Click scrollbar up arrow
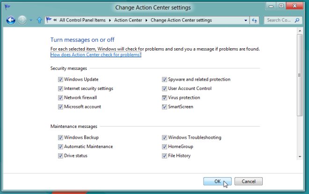This screenshot has width=309, height=194. point(300,31)
